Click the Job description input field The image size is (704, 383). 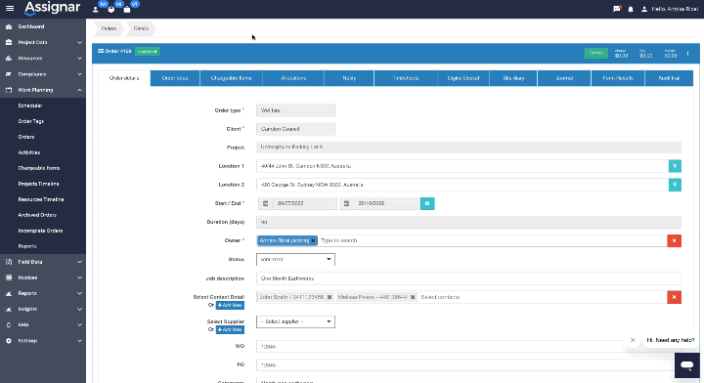[468, 278]
